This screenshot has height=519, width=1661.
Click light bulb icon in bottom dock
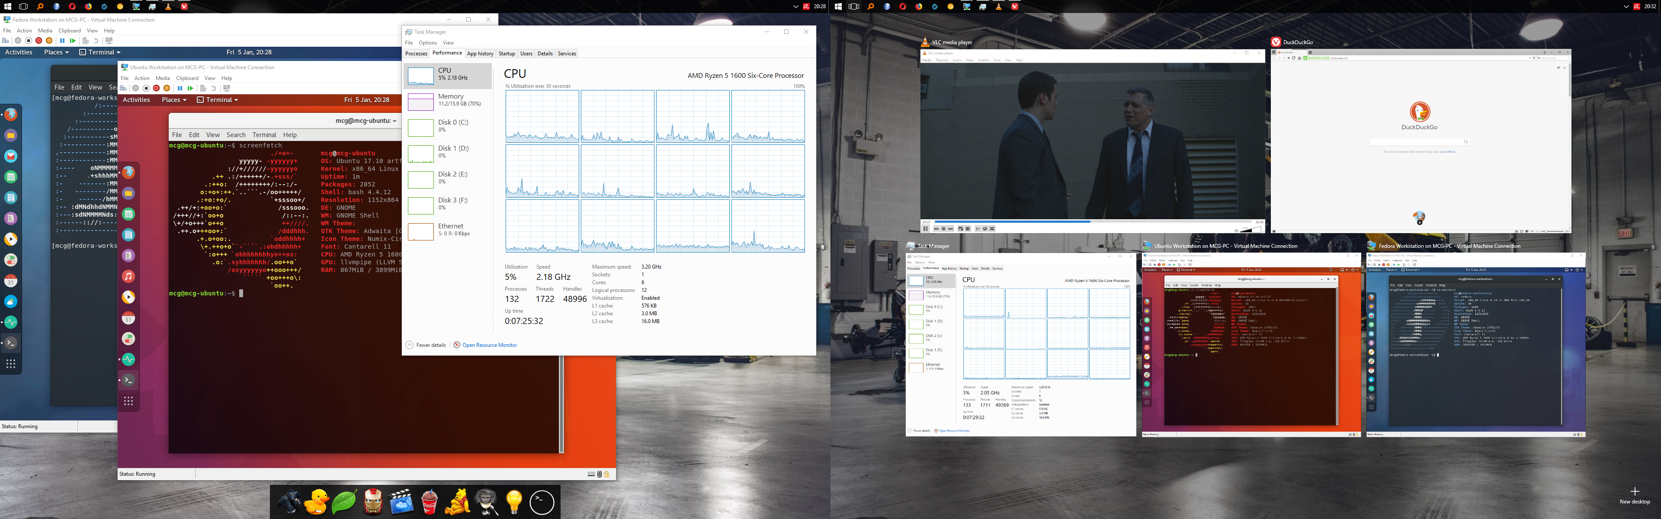[514, 502]
